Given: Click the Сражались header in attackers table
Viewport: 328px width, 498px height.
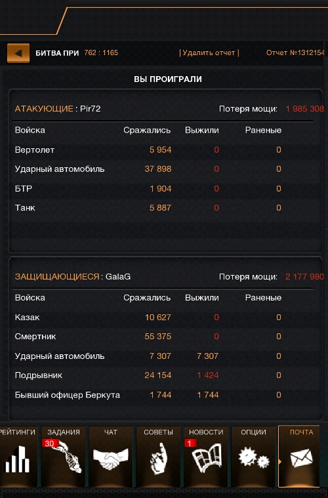Looking at the screenshot, I should coord(147,130).
